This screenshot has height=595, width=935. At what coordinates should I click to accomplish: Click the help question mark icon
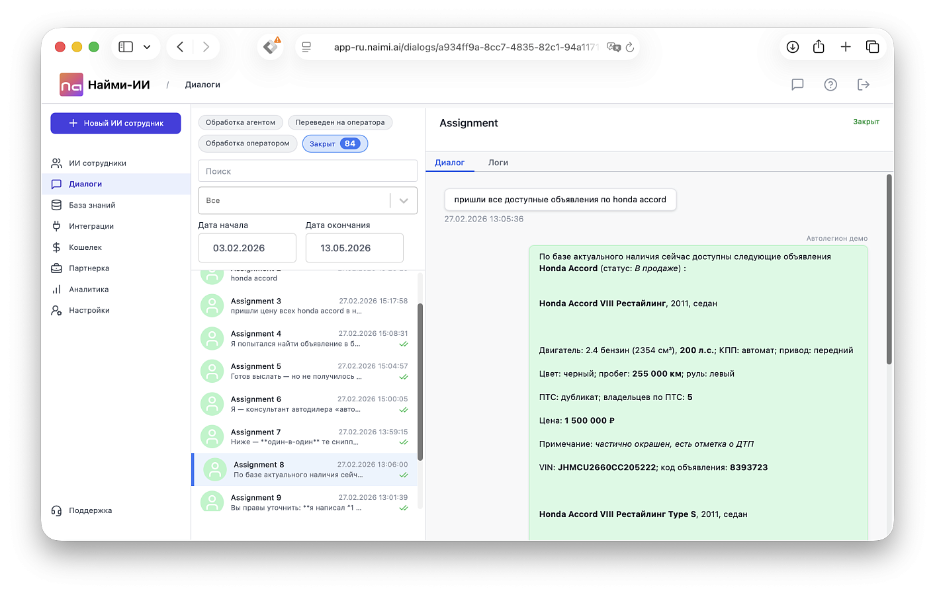point(830,85)
